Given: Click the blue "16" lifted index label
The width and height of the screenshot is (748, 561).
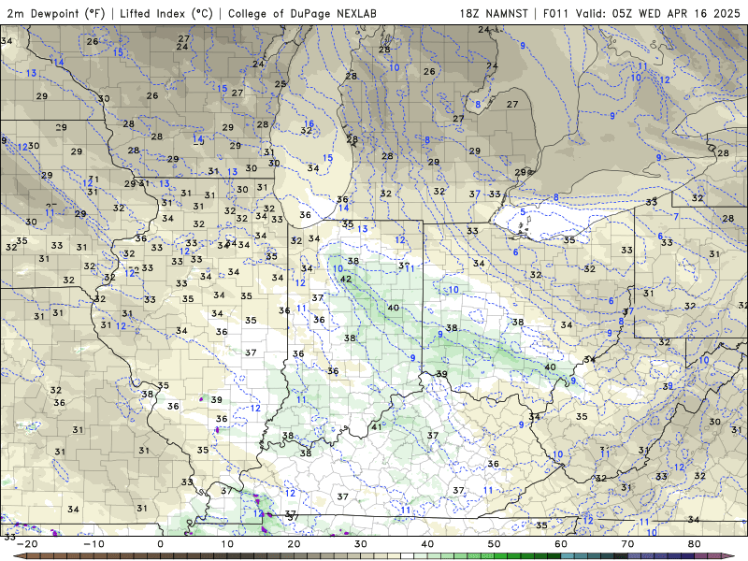Looking at the screenshot, I should tap(309, 124).
